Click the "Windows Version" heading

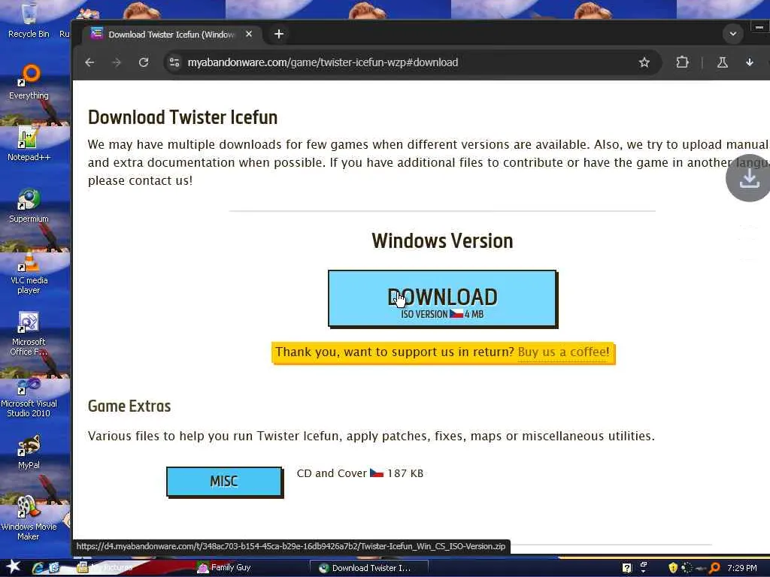point(442,241)
